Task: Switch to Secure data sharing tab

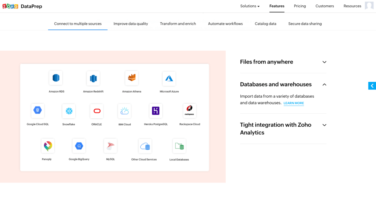Action: [305, 24]
